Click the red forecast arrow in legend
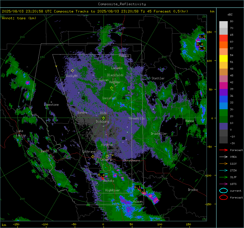The image size is (244, 228). tap(223, 150)
